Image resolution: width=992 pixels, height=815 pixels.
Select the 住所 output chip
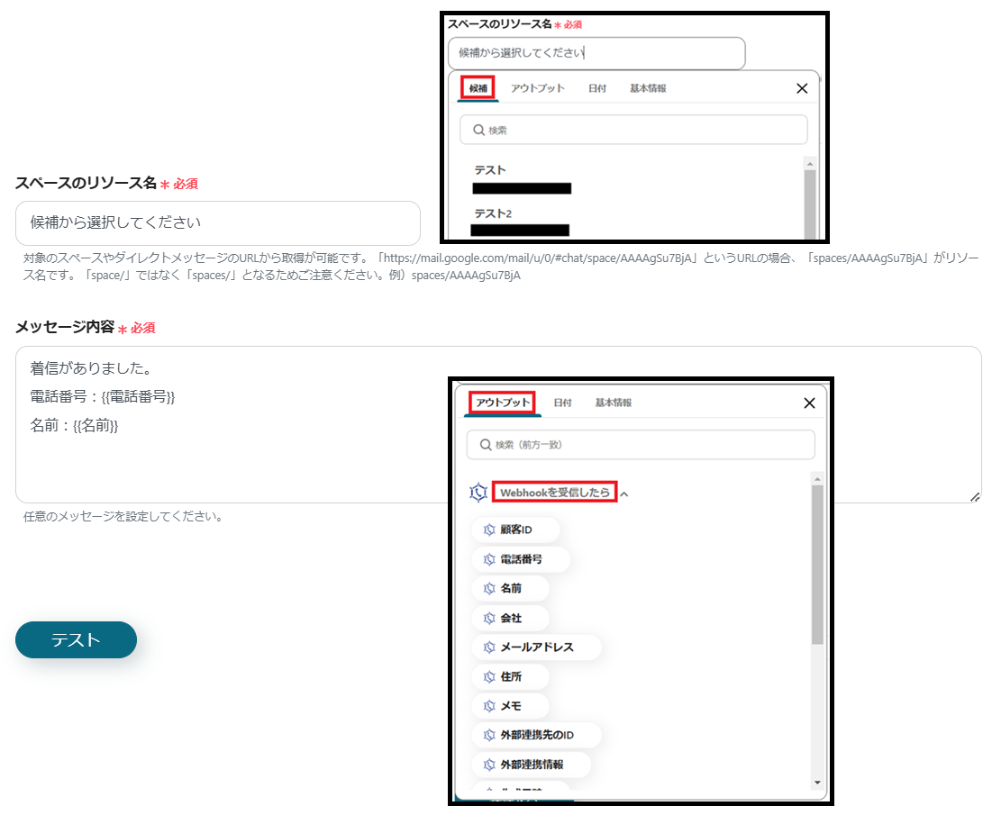click(510, 677)
